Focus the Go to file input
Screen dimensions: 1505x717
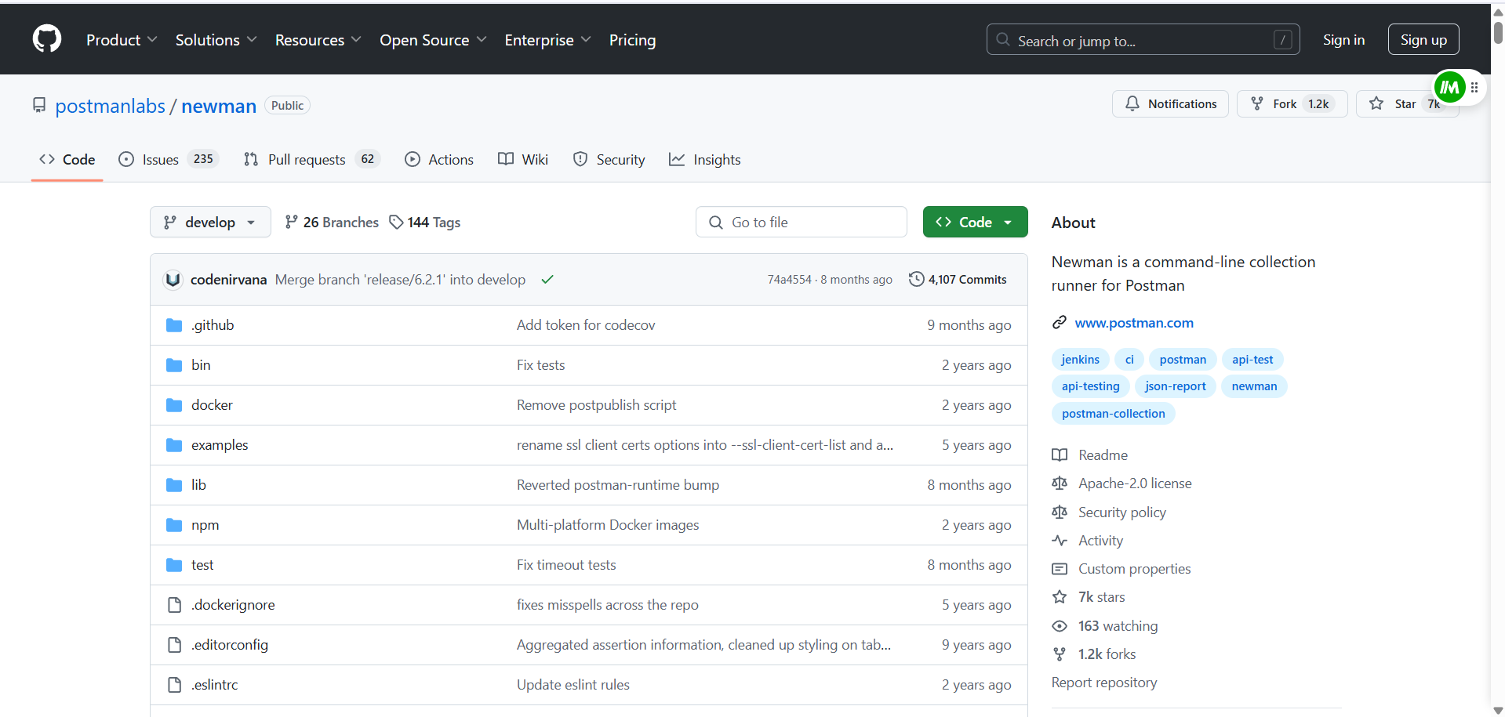[801, 222]
